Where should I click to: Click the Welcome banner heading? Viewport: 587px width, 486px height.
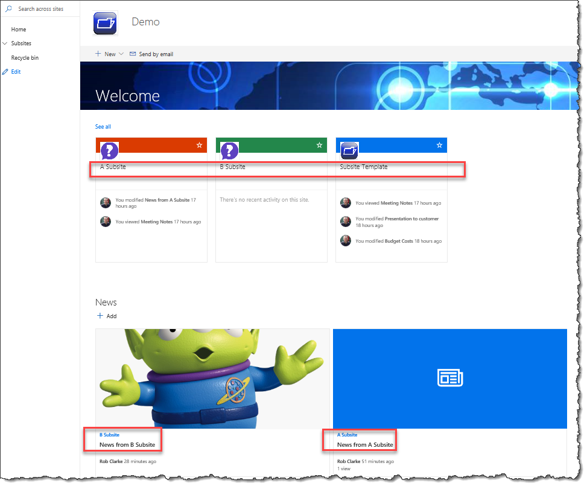pyautogui.click(x=128, y=96)
